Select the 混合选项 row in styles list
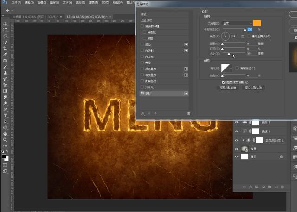The image size is (297, 212). click(164, 20)
